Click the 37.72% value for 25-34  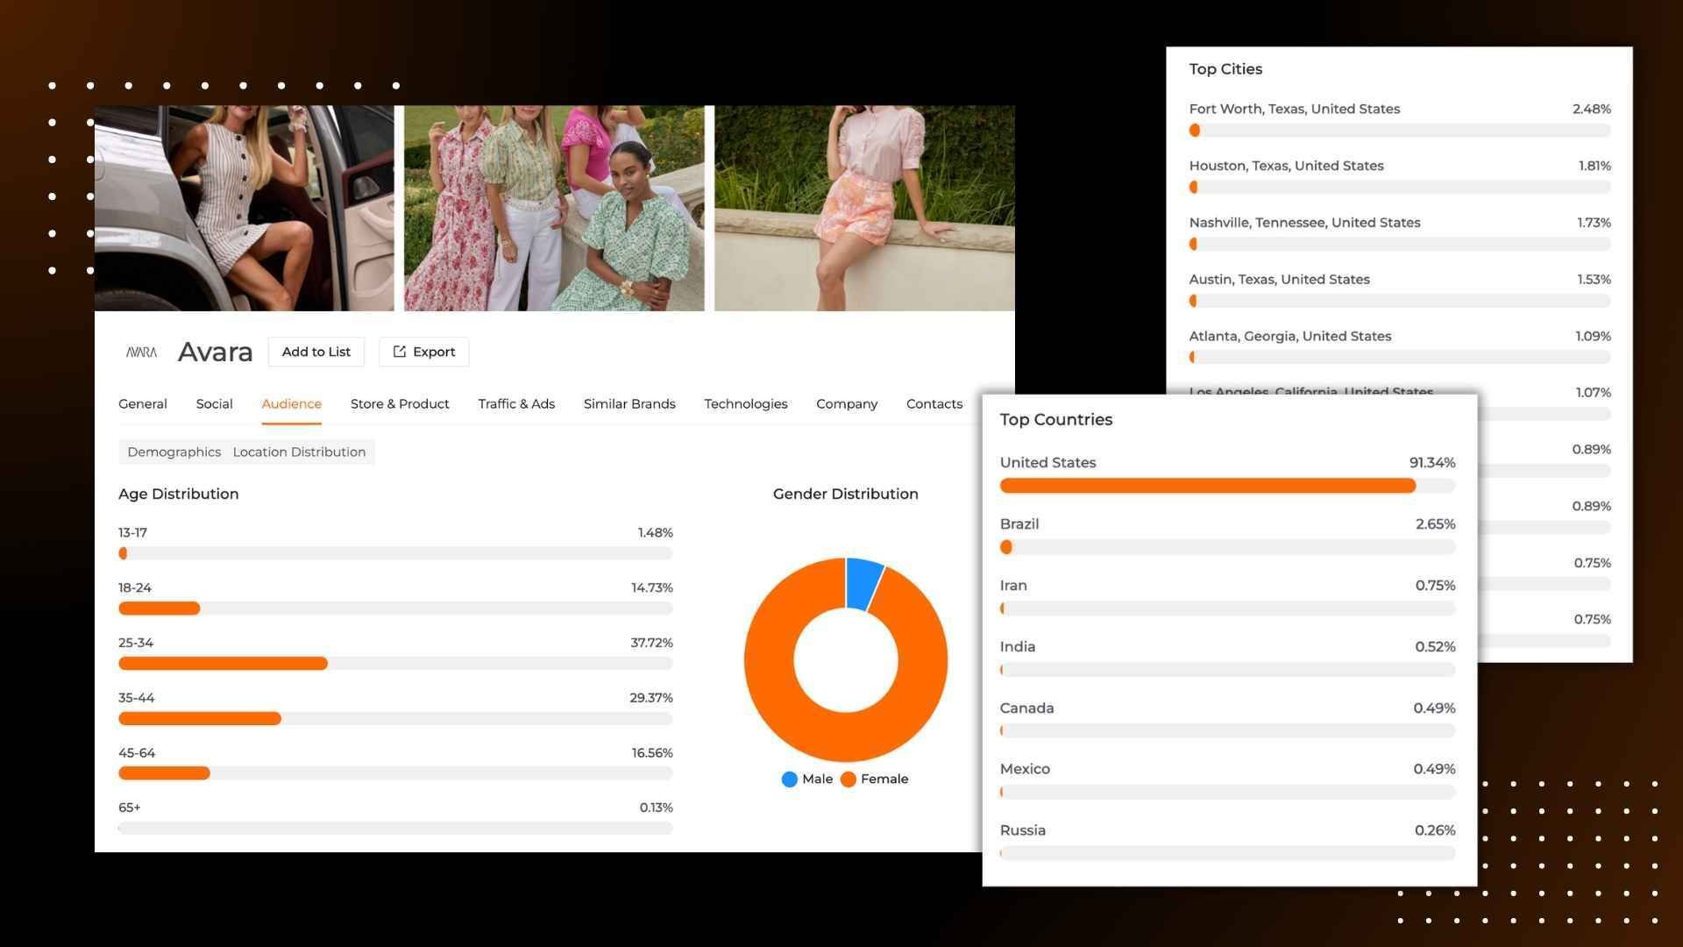coord(652,643)
